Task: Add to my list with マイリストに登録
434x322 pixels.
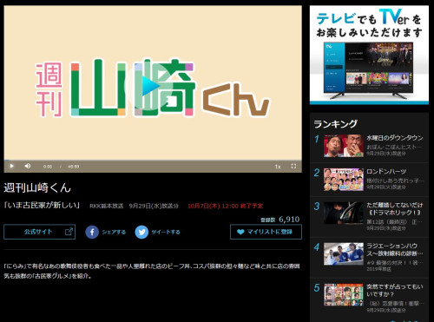Action: (x=266, y=232)
